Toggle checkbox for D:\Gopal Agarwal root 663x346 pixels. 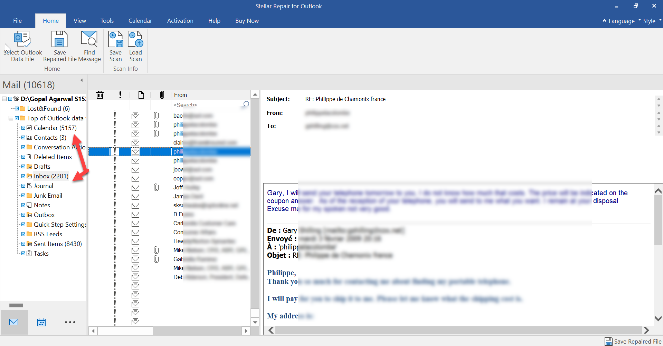coord(10,99)
